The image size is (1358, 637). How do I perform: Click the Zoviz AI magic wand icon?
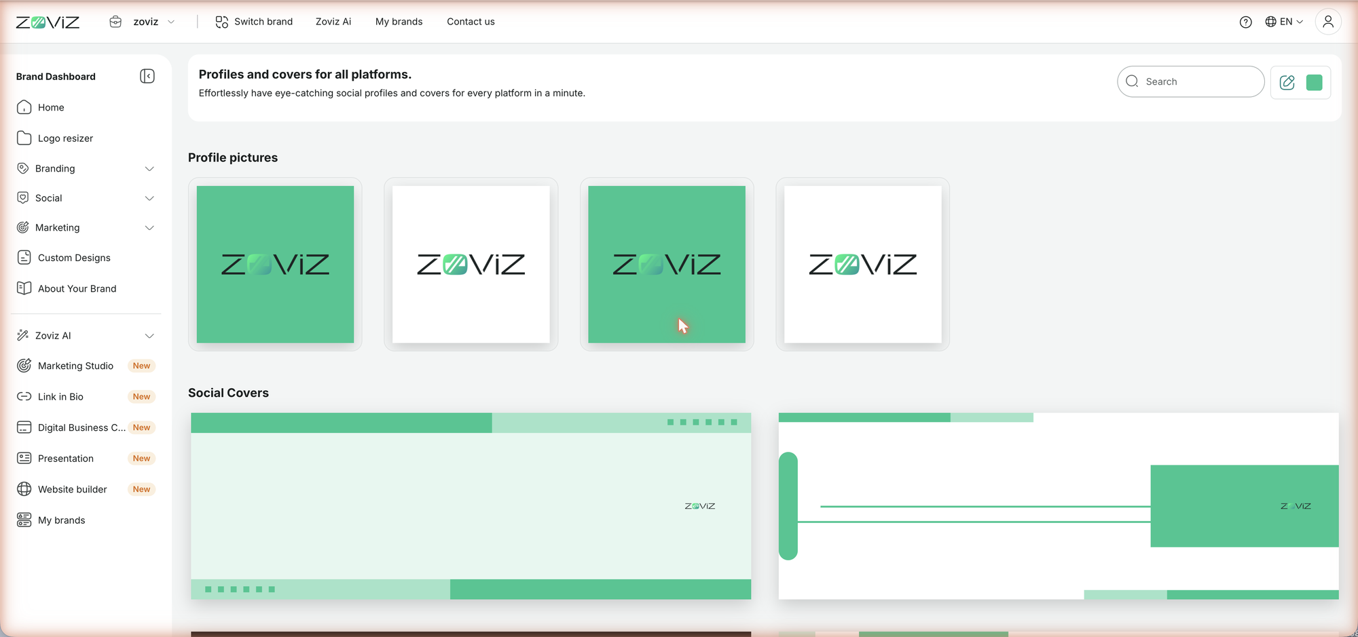(x=23, y=335)
